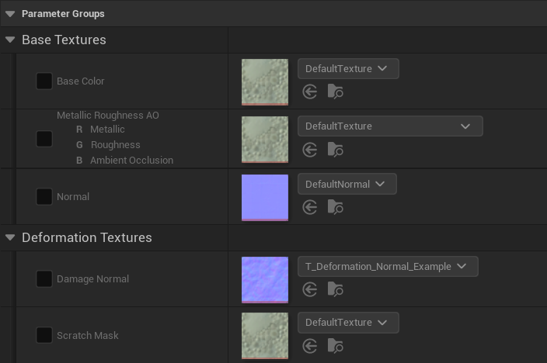Image resolution: width=547 pixels, height=363 pixels.
Task: Use selected asset icon for Base Color
Action: tap(310, 92)
